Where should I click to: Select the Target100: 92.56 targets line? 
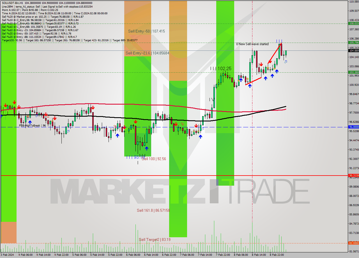click(70, 40)
